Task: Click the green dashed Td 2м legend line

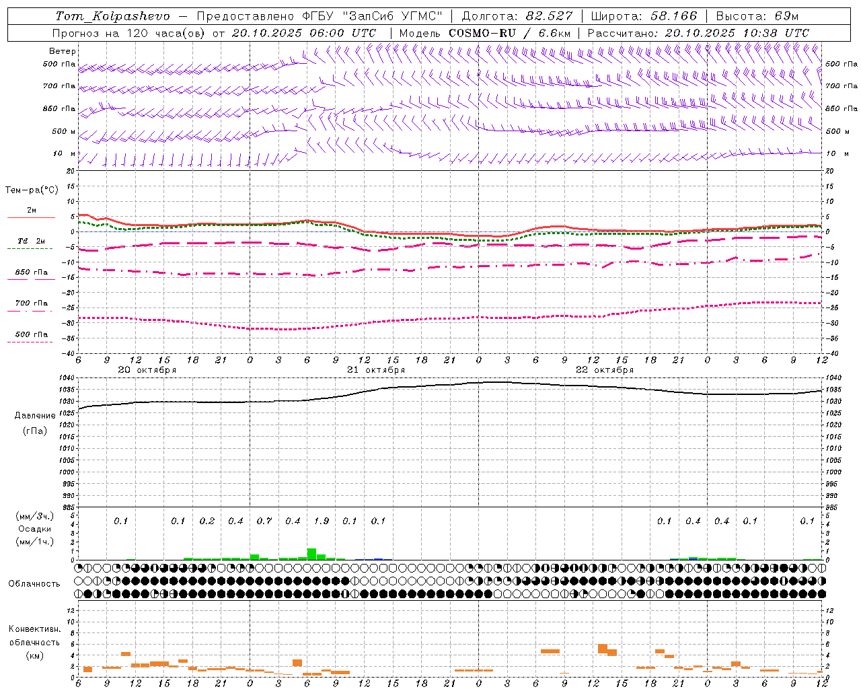Action: tap(30, 249)
